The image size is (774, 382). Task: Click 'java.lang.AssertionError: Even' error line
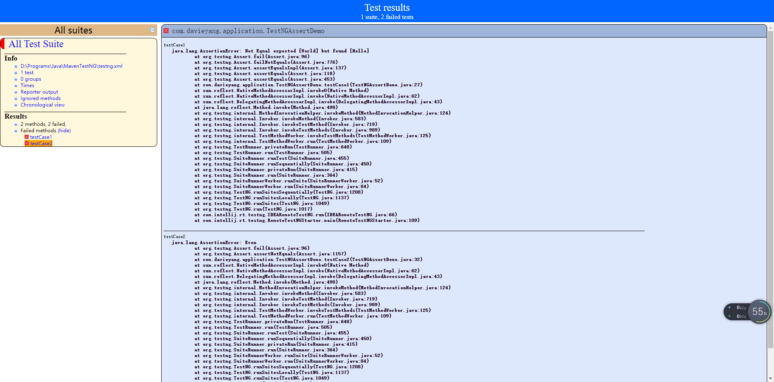[x=214, y=242]
